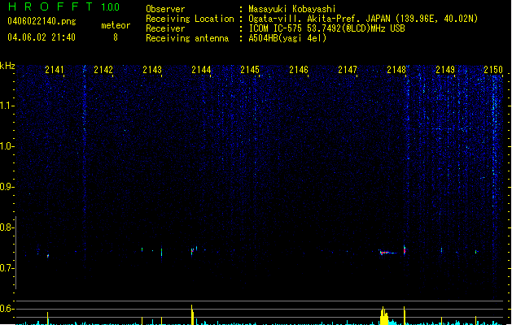Viewport: 512px width, 325px height.
Task: Click the yellow power spike below 2141
Action: coord(48,318)
